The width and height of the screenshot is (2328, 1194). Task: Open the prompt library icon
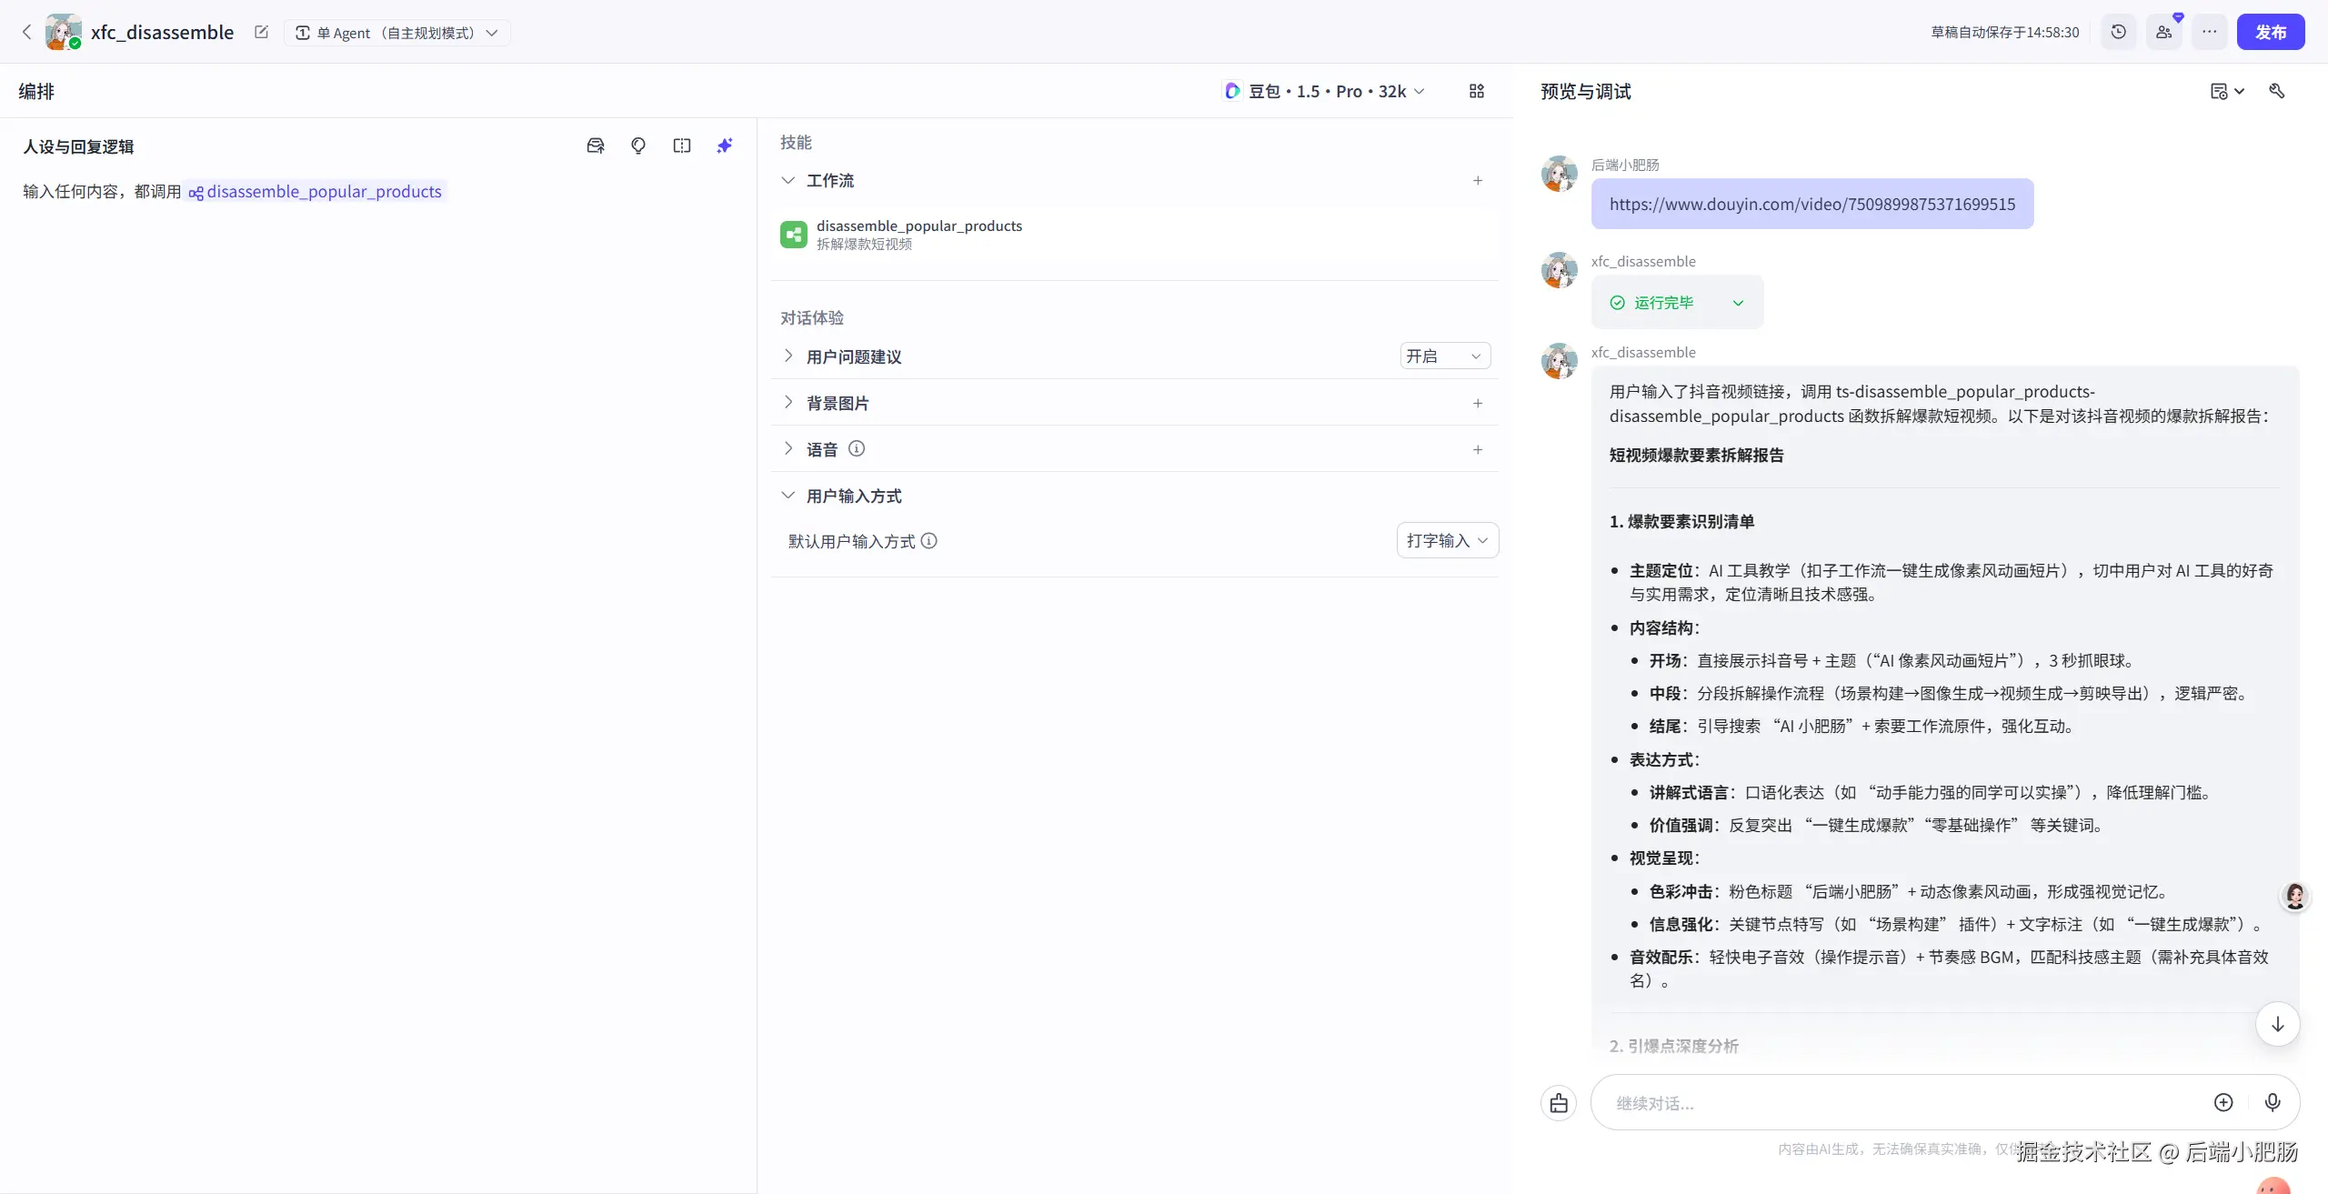click(x=596, y=145)
